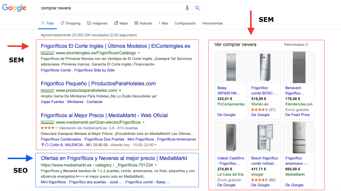Click Minibares sitelink
The width and height of the screenshot is (341, 191).
[75, 102]
